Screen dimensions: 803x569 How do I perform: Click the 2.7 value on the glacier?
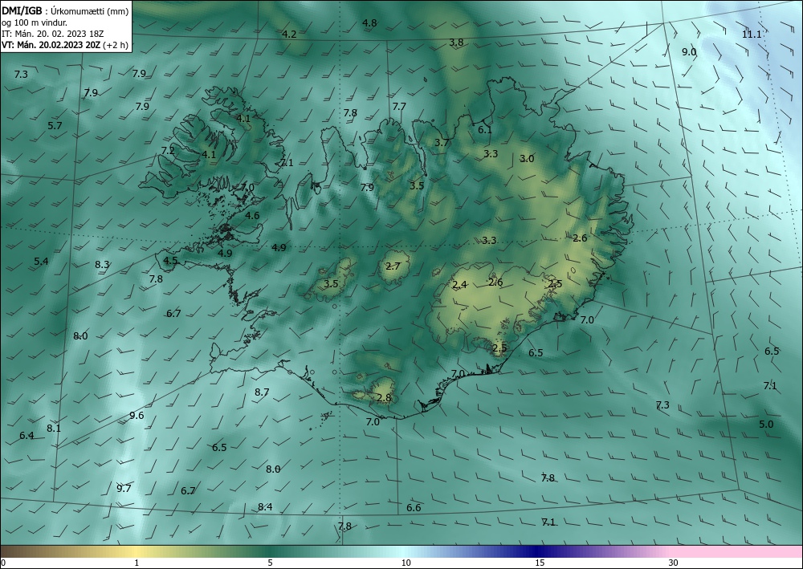pos(393,266)
